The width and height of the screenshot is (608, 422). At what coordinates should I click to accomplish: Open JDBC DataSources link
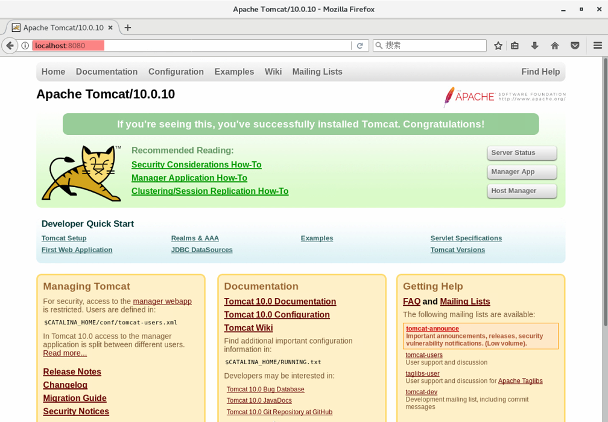(x=202, y=250)
